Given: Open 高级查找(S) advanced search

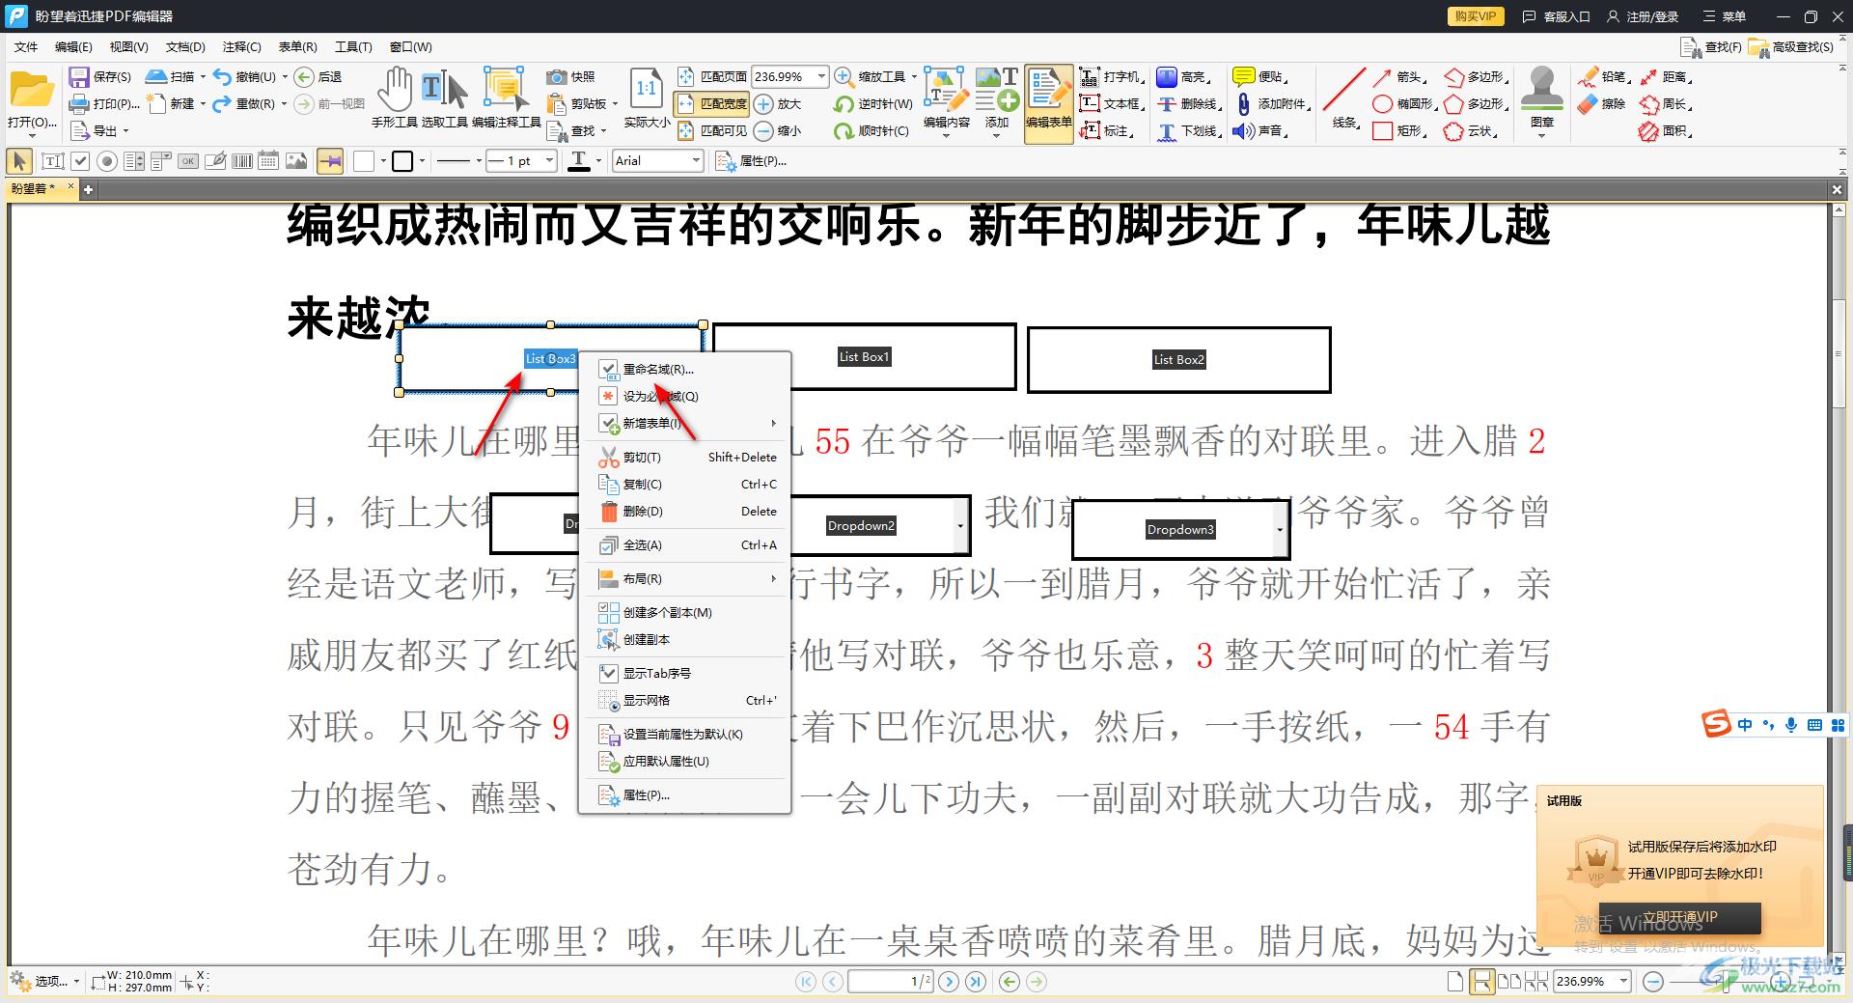Looking at the screenshot, I should 1792,46.
